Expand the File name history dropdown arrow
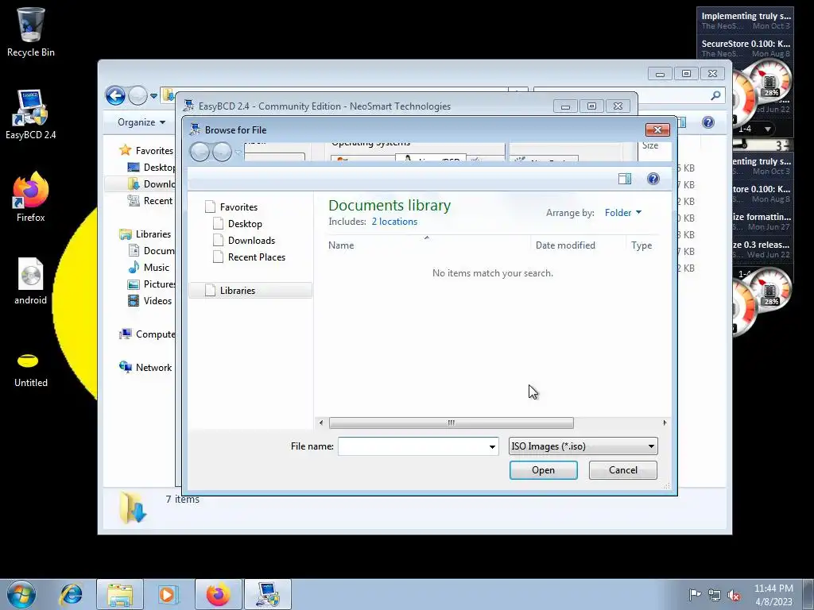Viewport: 814px width, 610px height. pyautogui.click(x=492, y=446)
